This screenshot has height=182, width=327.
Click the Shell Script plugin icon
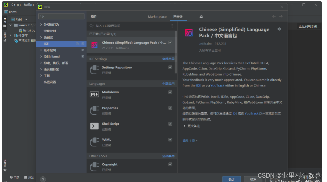tap(94, 126)
